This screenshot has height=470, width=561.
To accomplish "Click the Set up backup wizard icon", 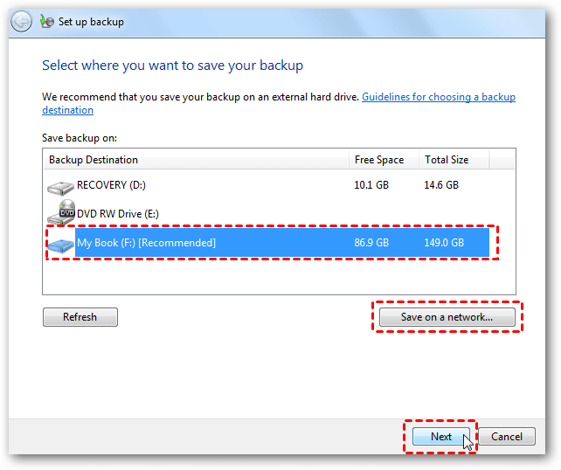I will click(47, 22).
